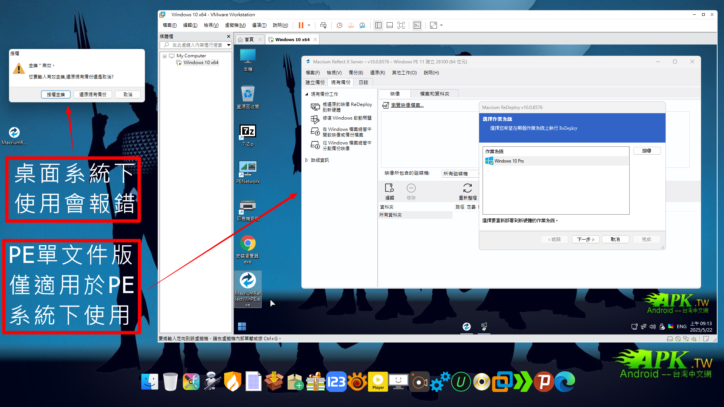Click 還原現有備份 button in license dialog

tap(93, 94)
